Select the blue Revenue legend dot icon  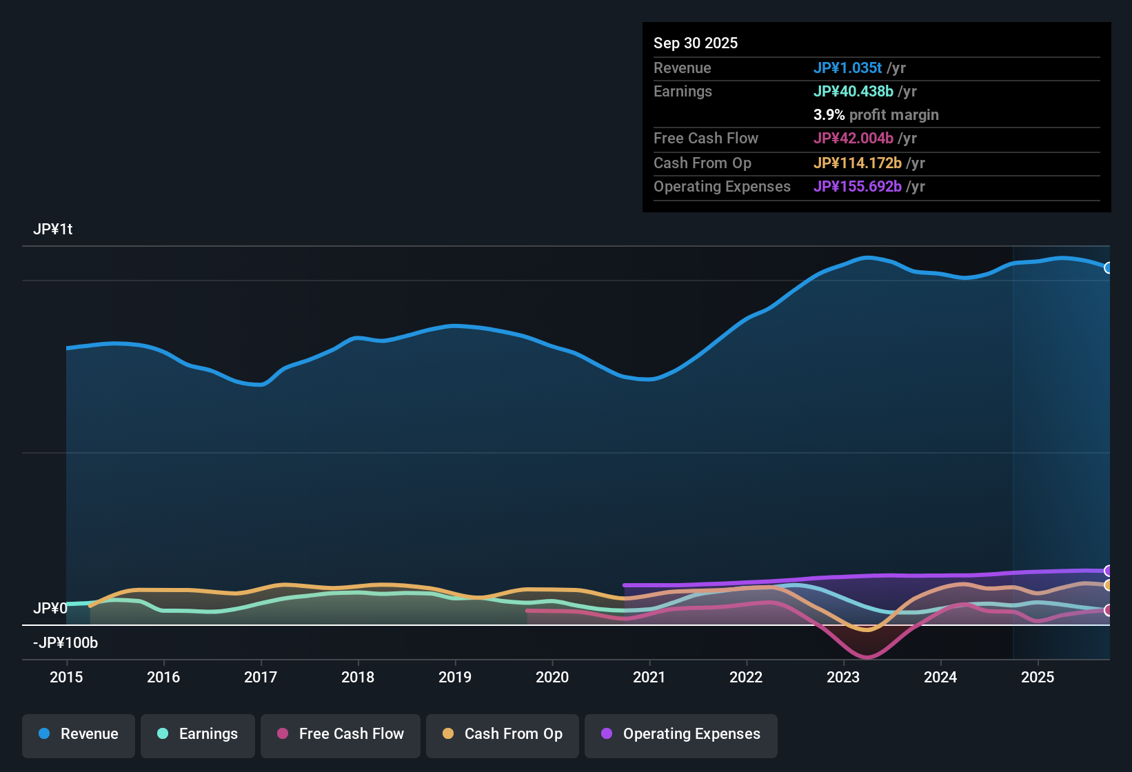(x=43, y=734)
